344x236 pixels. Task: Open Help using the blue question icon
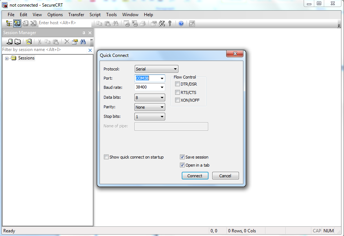click(181, 23)
